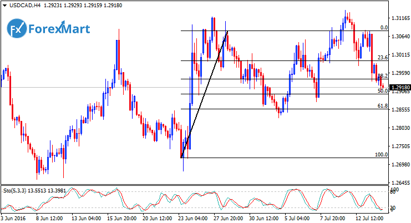Click the 1.31165 price axis label
Screen dimensions: 411x223
(400, 18)
